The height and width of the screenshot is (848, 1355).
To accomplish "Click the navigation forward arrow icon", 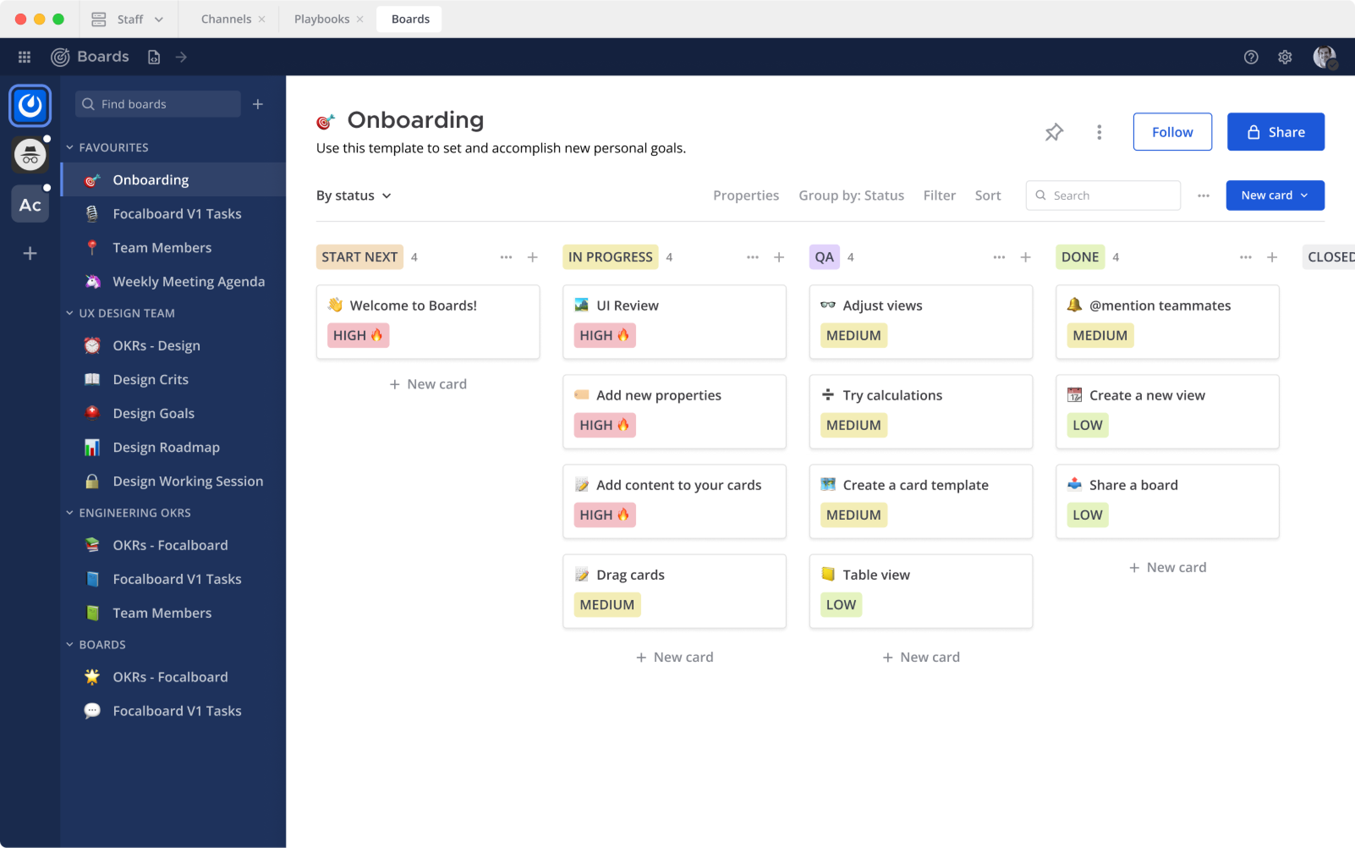I will (x=181, y=57).
